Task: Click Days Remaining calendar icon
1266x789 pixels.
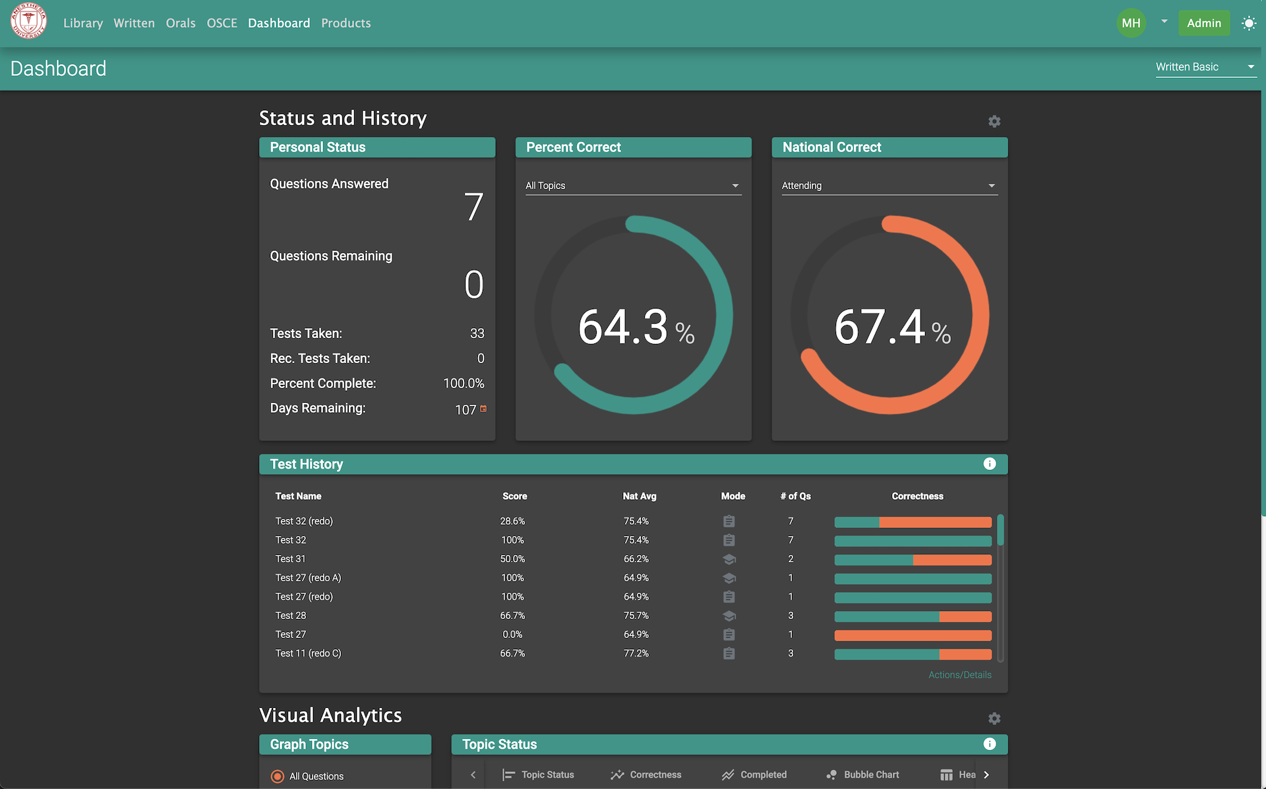Action: coord(483,409)
